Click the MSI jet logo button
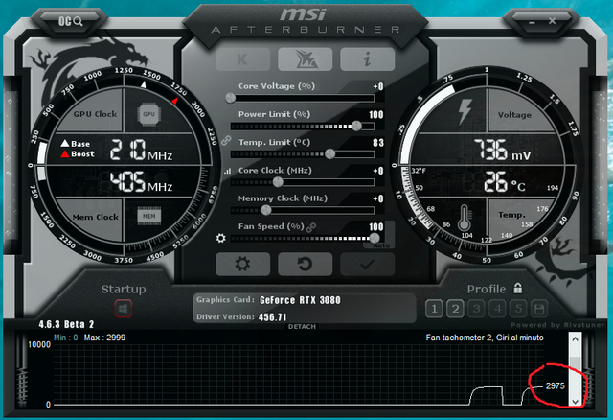Viewport: 613px width, 420px height. pyautogui.click(x=305, y=59)
